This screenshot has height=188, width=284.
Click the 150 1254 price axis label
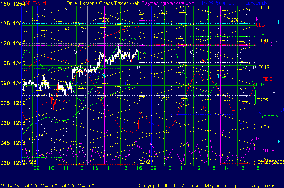(x=13, y=4)
